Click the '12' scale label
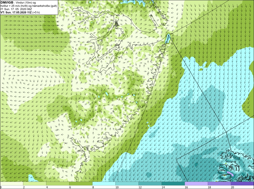 point(140,187)
